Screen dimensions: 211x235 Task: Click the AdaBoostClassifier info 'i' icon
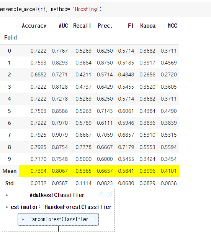click(101, 195)
